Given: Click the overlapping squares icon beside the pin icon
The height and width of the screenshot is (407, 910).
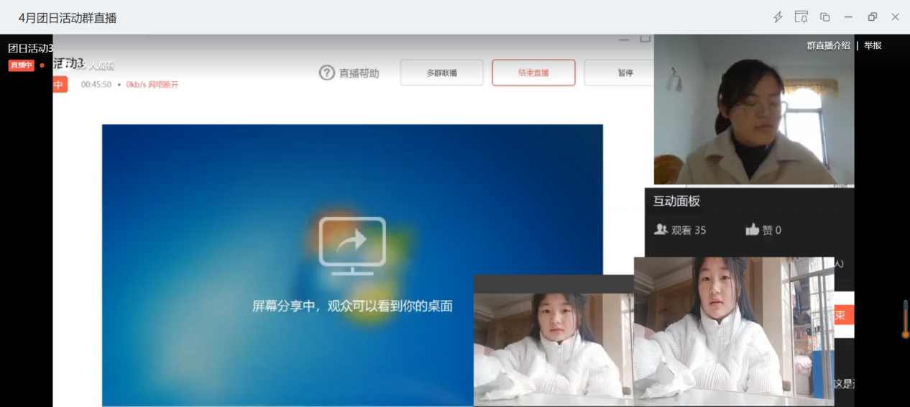Looking at the screenshot, I should tap(825, 17).
